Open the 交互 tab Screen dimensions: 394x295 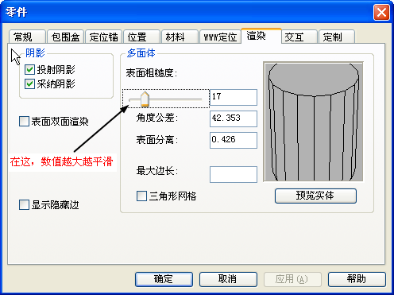[x=299, y=37]
